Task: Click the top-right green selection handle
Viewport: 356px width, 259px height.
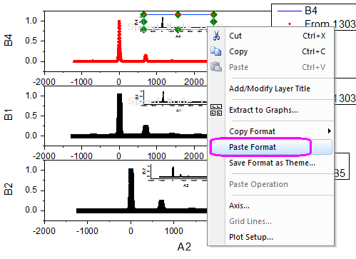Action: 214,15
